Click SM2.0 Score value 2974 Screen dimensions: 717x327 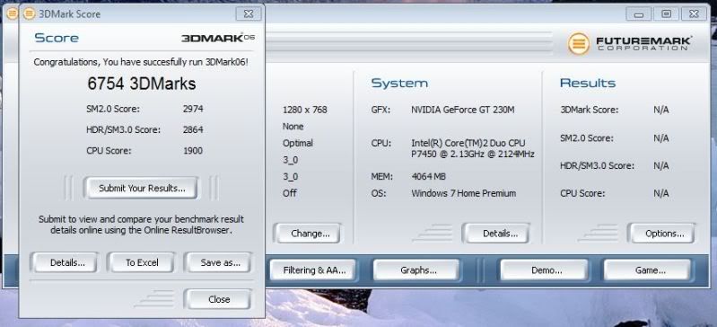tap(193, 109)
